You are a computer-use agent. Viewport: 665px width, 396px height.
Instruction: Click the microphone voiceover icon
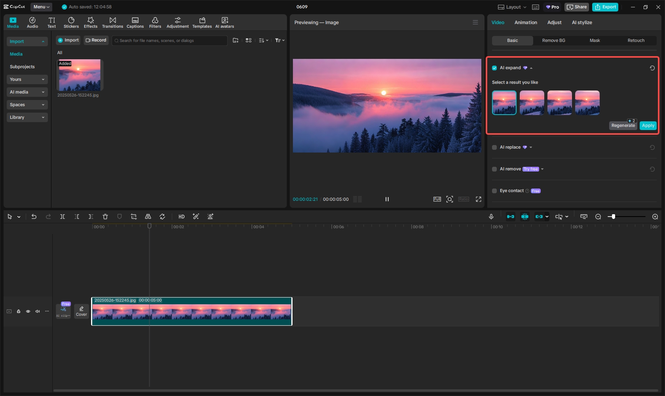pos(491,217)
